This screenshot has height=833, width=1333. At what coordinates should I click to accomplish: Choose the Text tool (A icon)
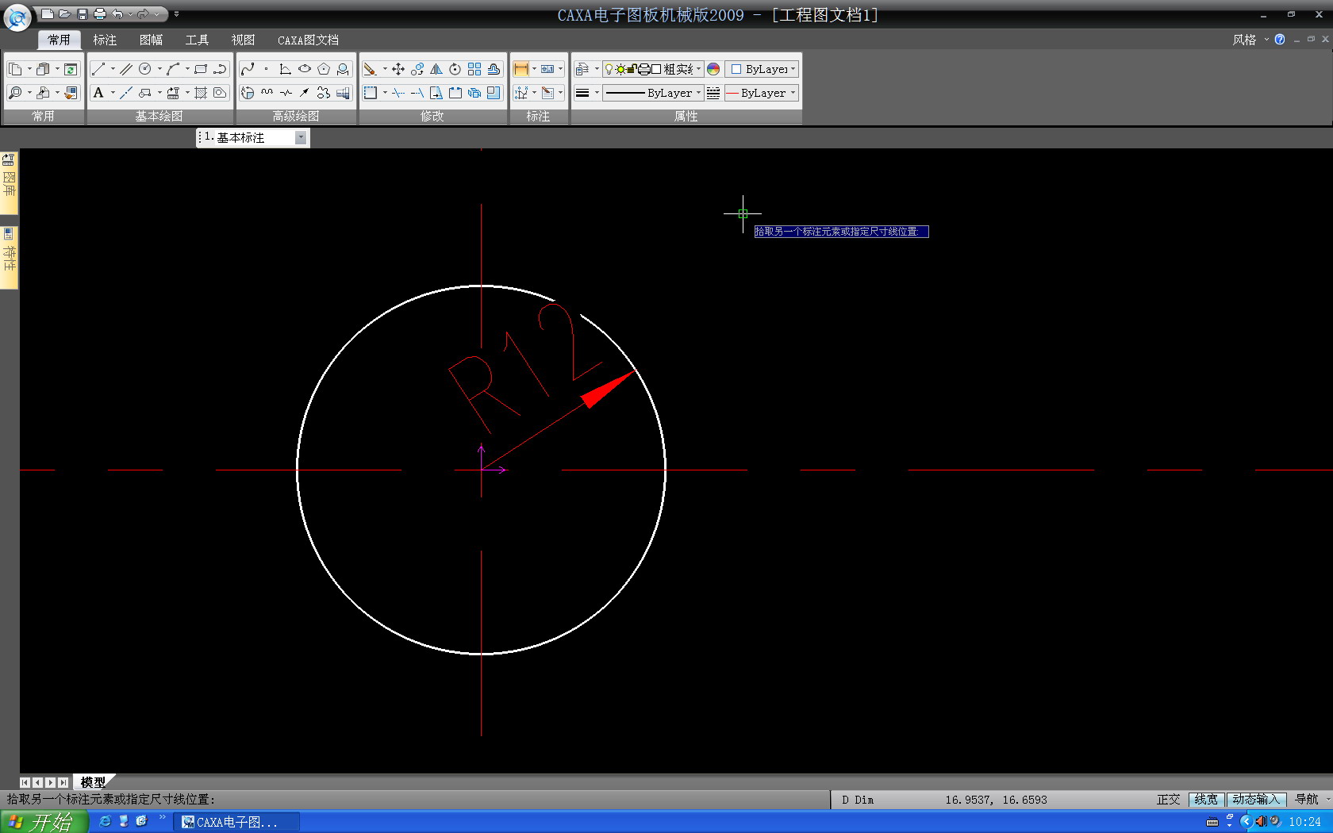tap(98, 93)
